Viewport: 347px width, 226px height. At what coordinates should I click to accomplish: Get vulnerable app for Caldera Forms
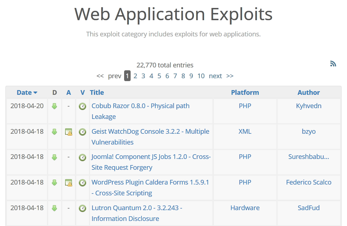point(69,182)
